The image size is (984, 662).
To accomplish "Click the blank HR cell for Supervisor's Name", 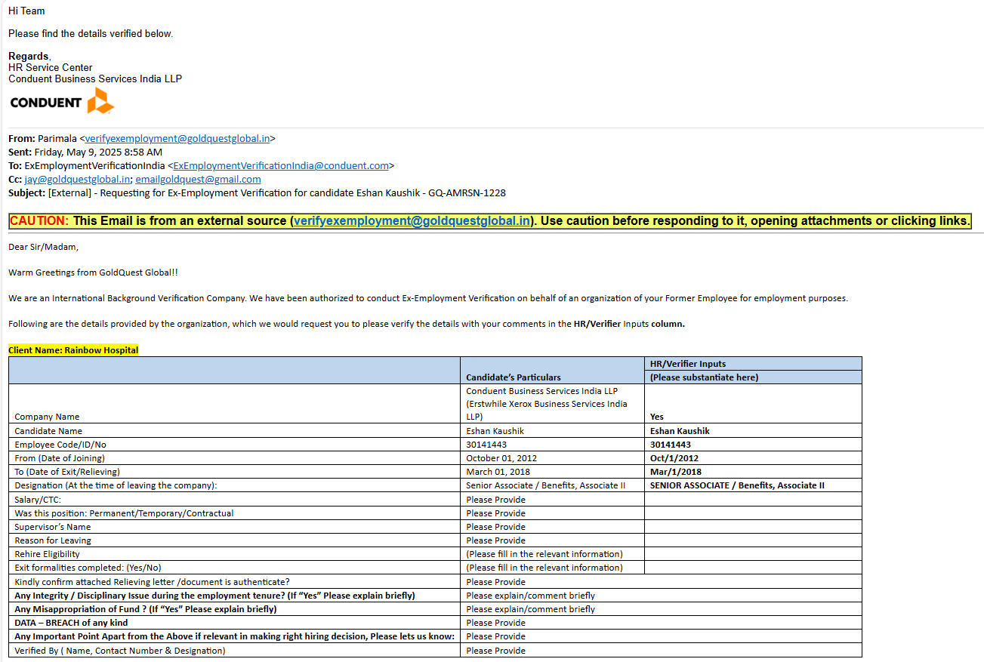I will click(x=752, y=527).
